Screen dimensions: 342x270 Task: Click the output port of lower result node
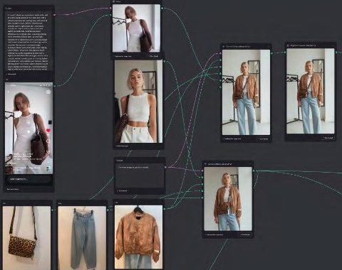pos(254,171)
